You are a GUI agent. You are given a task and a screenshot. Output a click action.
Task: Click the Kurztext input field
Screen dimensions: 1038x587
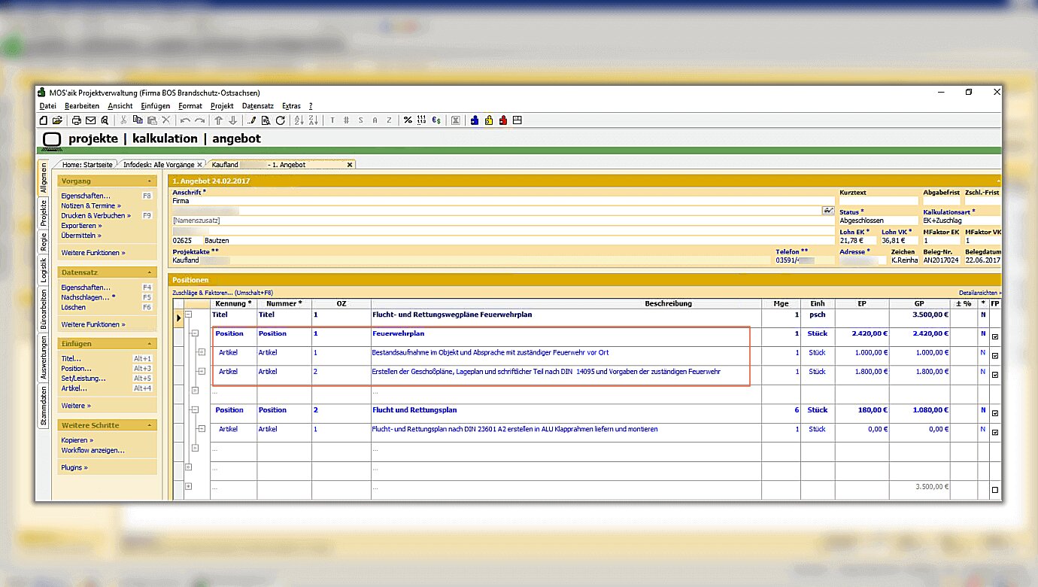[879, 202]
